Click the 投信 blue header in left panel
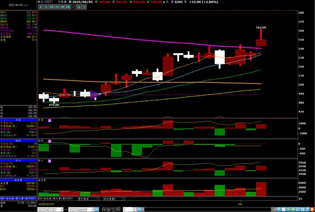 (x=18, y=141)
